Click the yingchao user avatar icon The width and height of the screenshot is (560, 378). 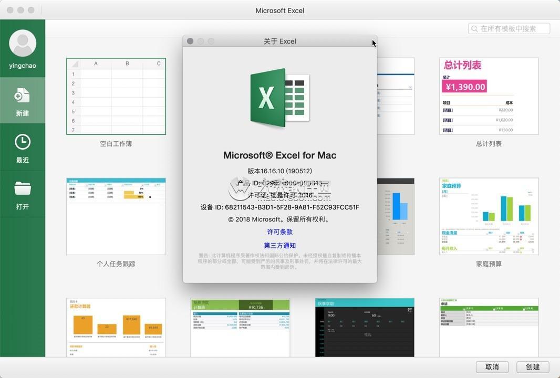click(x=23, y=44)
